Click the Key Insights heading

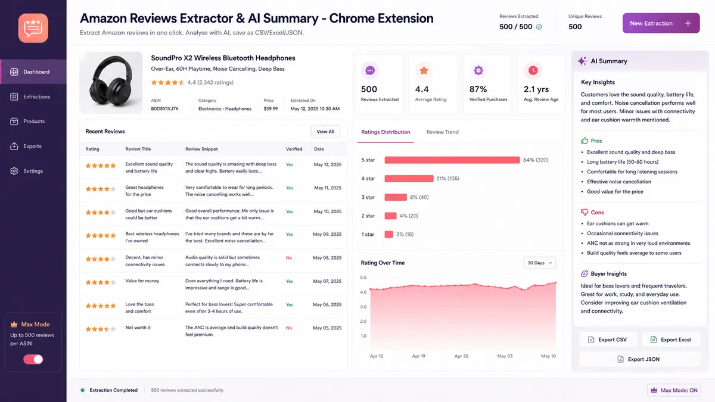tap(598, 82)
